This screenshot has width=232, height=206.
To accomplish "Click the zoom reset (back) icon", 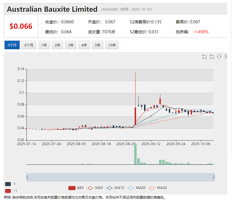I will pos(212,56).
